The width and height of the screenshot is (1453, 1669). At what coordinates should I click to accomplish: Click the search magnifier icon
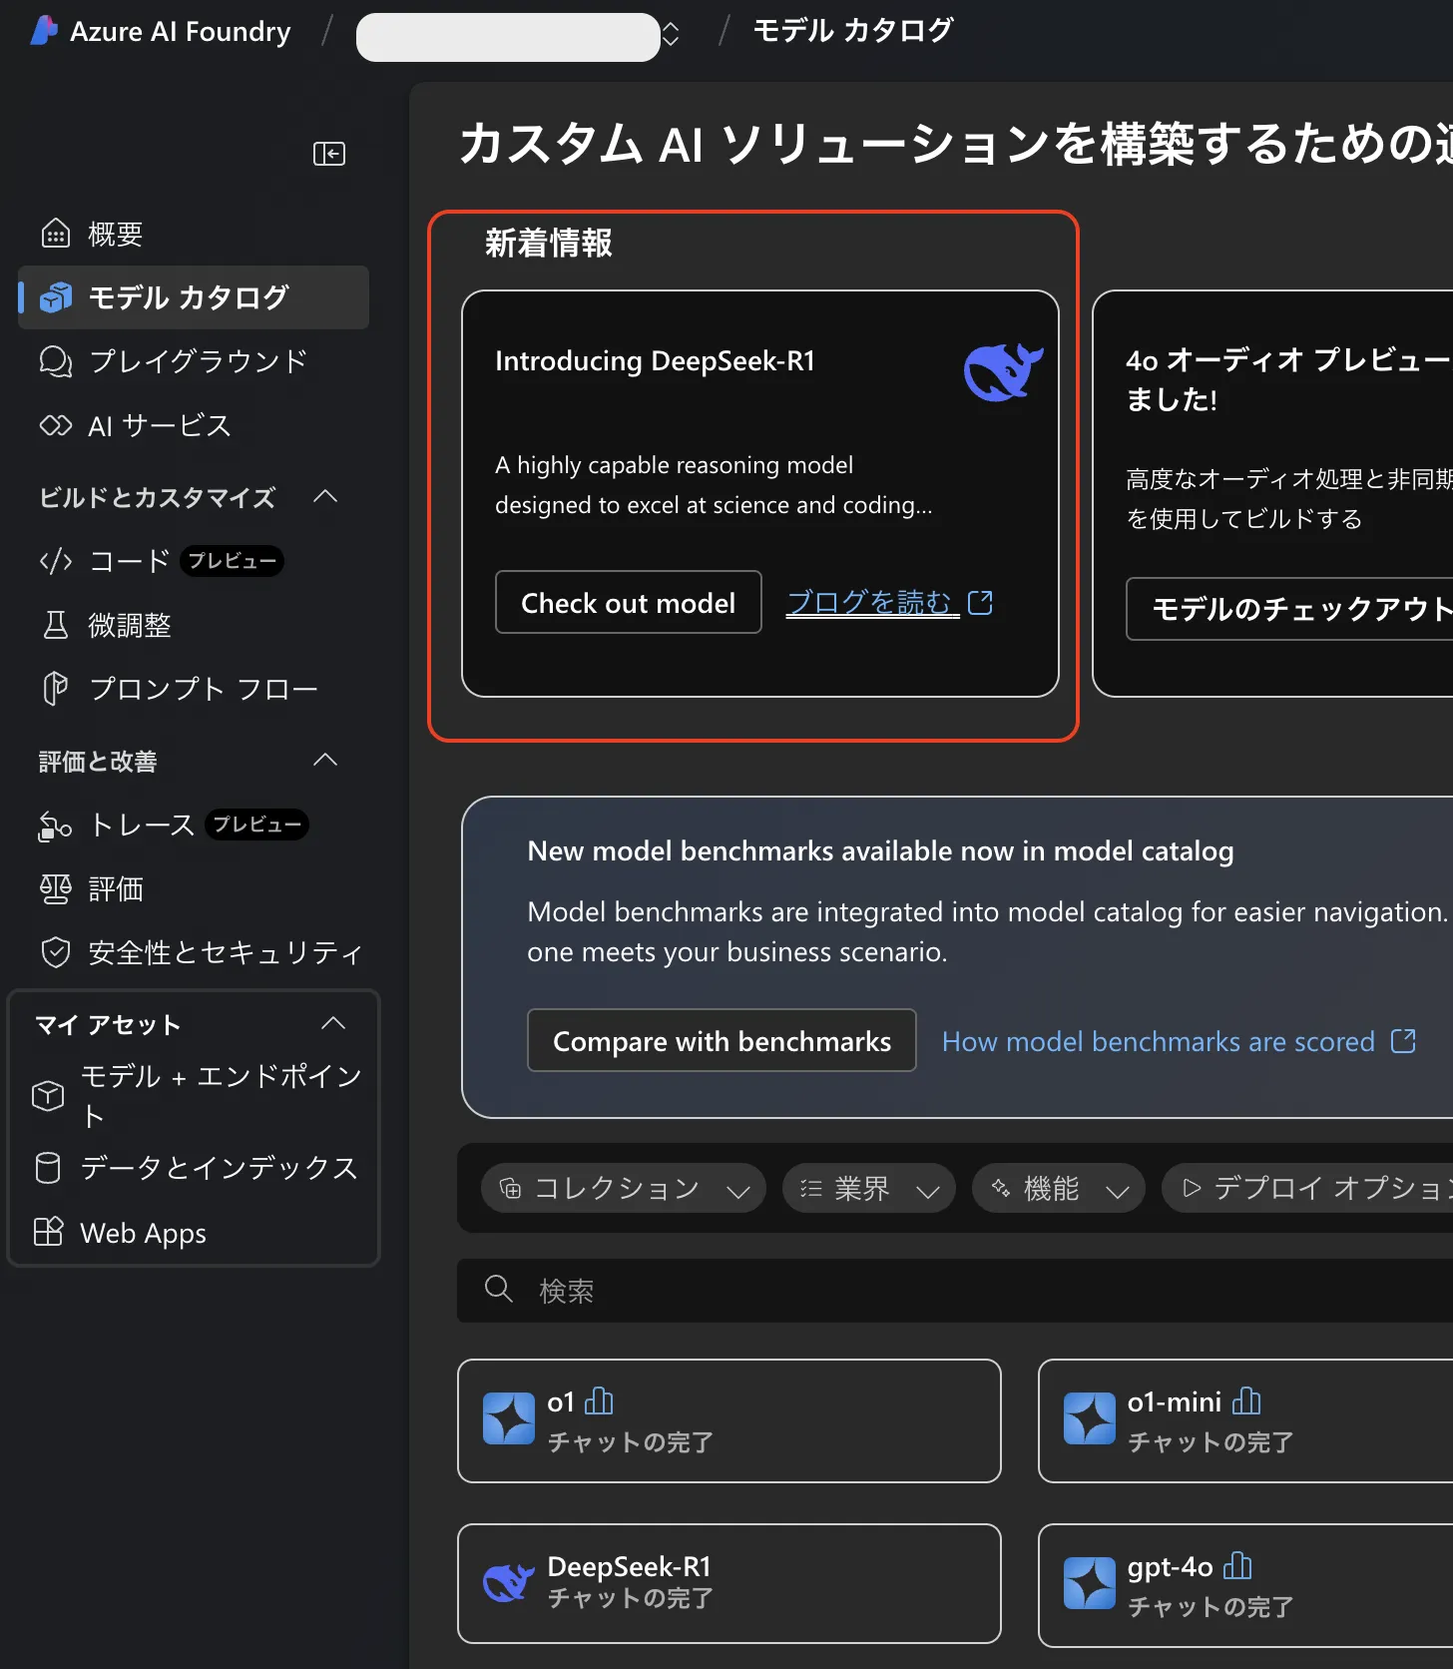point(498,1290)
